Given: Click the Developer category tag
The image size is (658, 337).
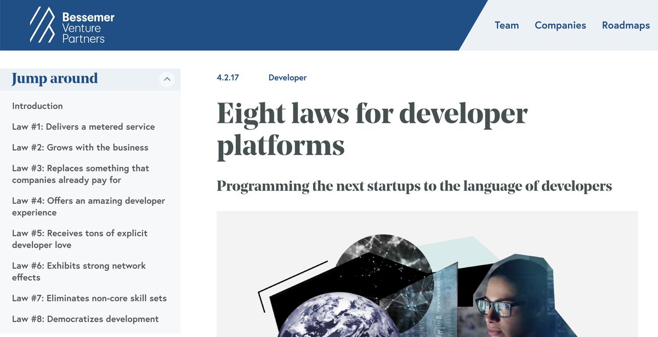Looking at the screenshot, I should (x=287, y=78).
